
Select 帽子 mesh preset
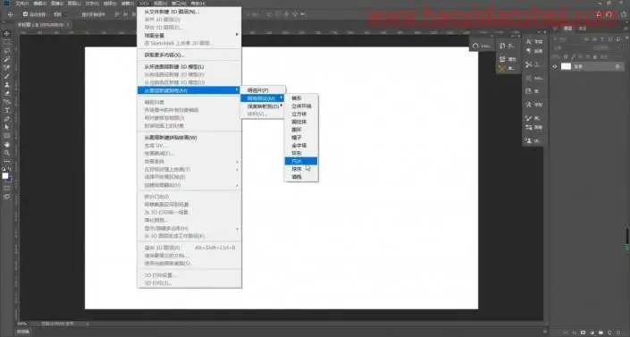point(301,138)
